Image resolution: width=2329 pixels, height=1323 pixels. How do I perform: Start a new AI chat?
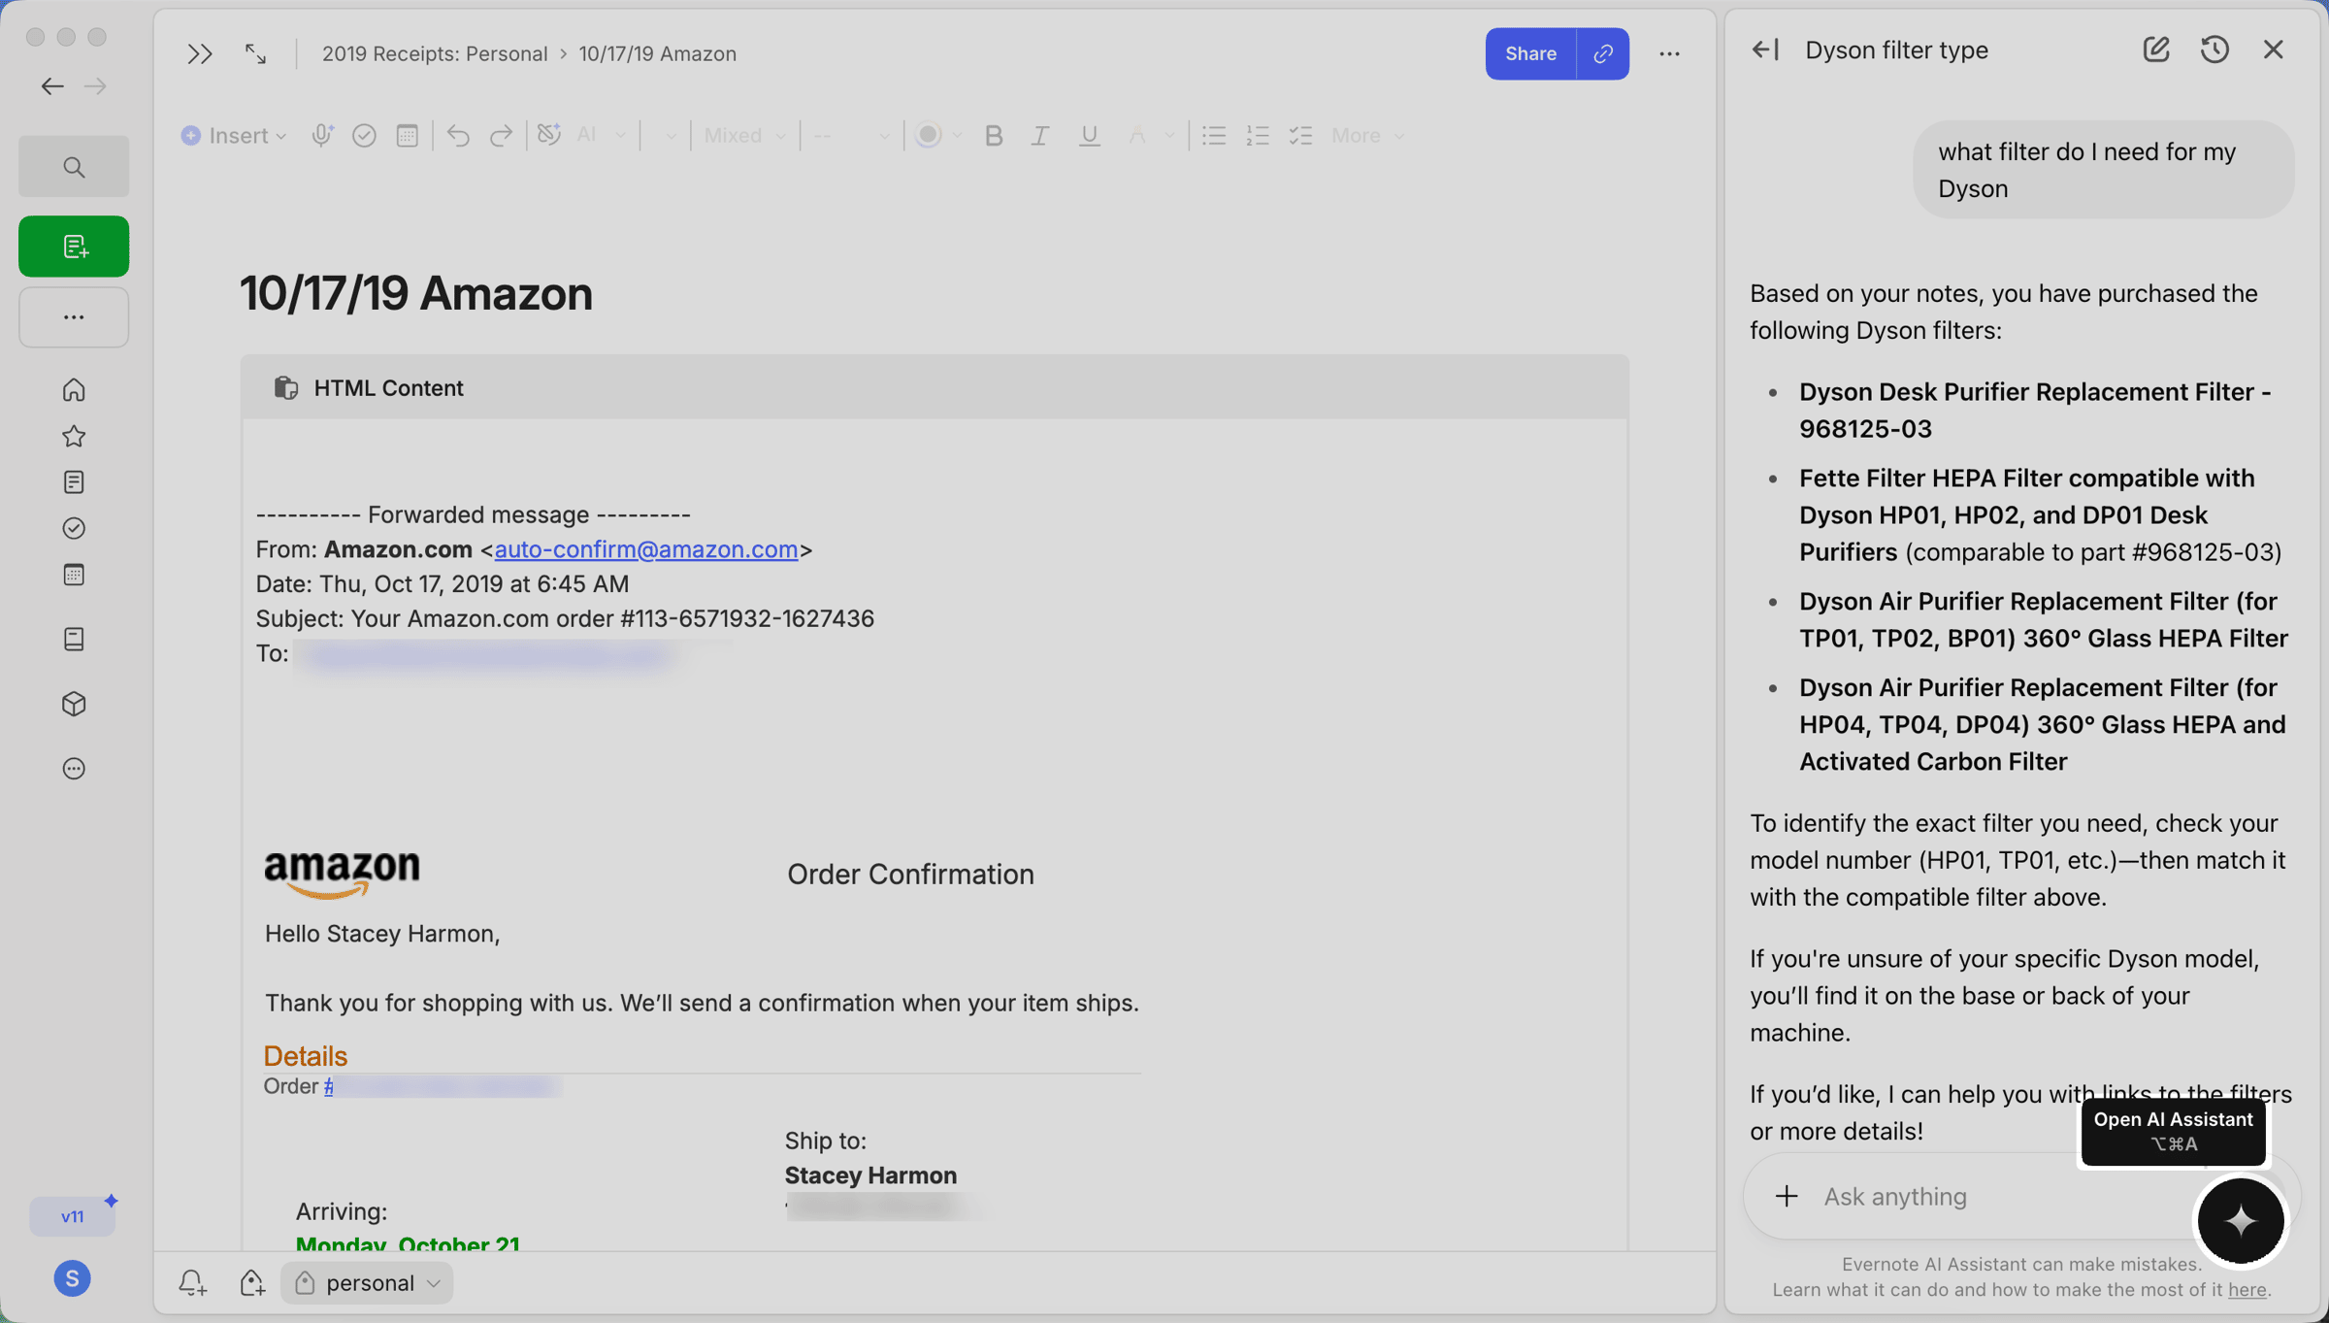coord(2155,50)
